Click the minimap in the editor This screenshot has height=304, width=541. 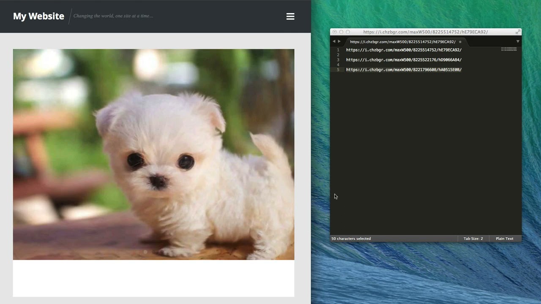coord(509,49)
